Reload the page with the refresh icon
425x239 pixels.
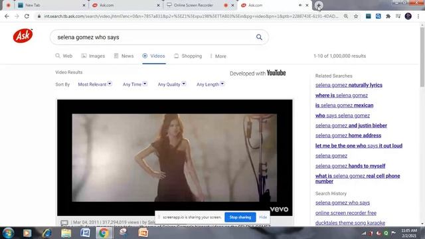[27, 16]
